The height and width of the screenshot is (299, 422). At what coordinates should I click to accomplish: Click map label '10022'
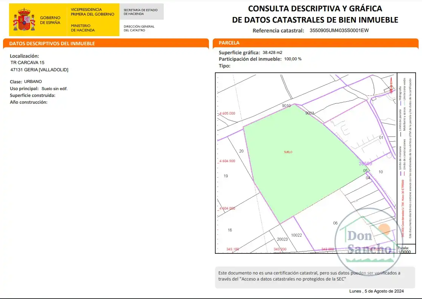point(296,235)
